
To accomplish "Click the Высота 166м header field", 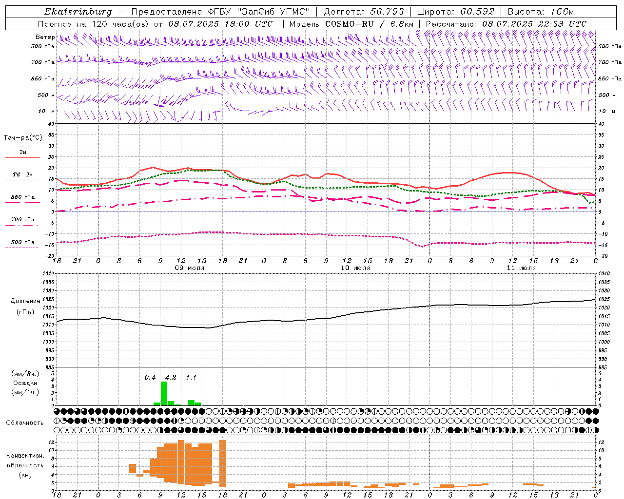I will pyautogui.click(x=541, y=12).
